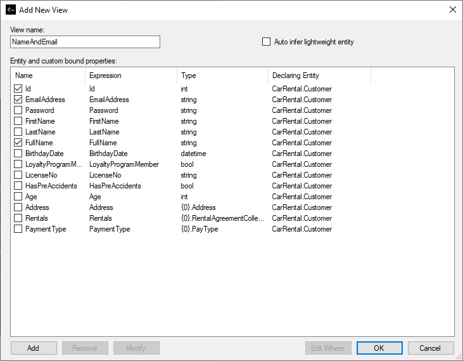463x361 pixels.
Task: Check the LoyaltyProgramMember property checkbox
Action: (x=18, y=164)
